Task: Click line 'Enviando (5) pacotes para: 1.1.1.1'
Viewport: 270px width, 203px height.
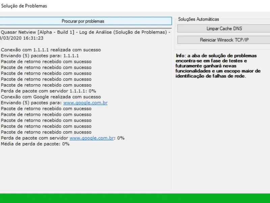Action: pos(40,56)
